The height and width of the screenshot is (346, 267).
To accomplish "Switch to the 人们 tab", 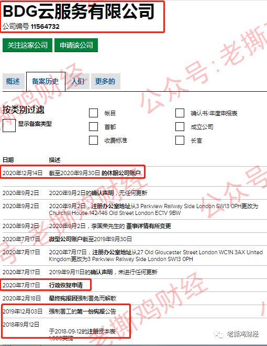I will (77, 81).
